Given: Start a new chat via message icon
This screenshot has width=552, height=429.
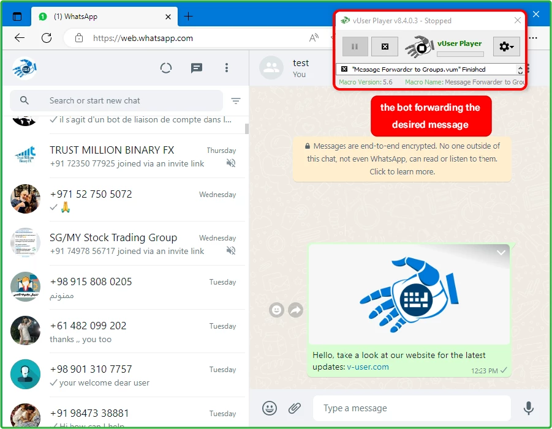Looking at the screenshot, I should tap(197, 68).
